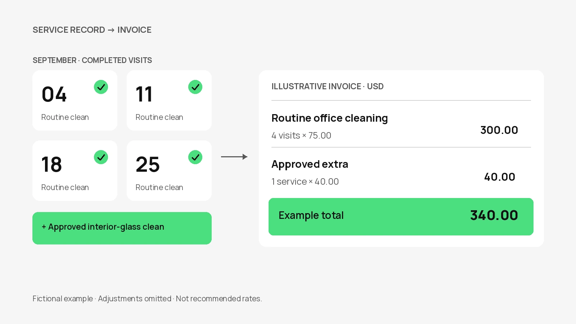Click the date number "04"

coord(54,94)
